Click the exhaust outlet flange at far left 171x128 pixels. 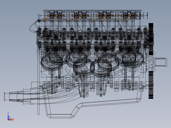5,96
